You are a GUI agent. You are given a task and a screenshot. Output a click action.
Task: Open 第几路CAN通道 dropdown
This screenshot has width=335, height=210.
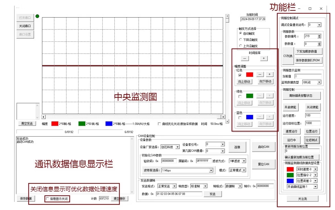pyautogui.click(x=222, y=151)
